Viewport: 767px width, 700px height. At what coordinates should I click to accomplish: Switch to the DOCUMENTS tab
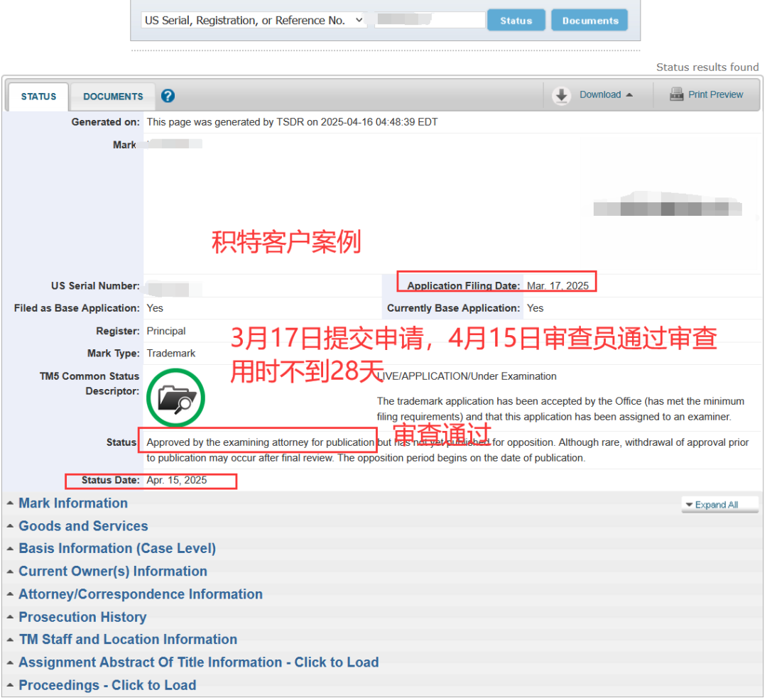[112, 95]
